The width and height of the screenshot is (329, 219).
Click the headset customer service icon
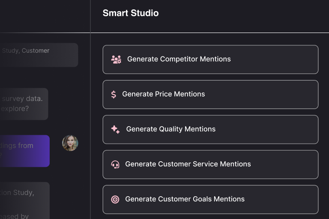tap(115, 165)
